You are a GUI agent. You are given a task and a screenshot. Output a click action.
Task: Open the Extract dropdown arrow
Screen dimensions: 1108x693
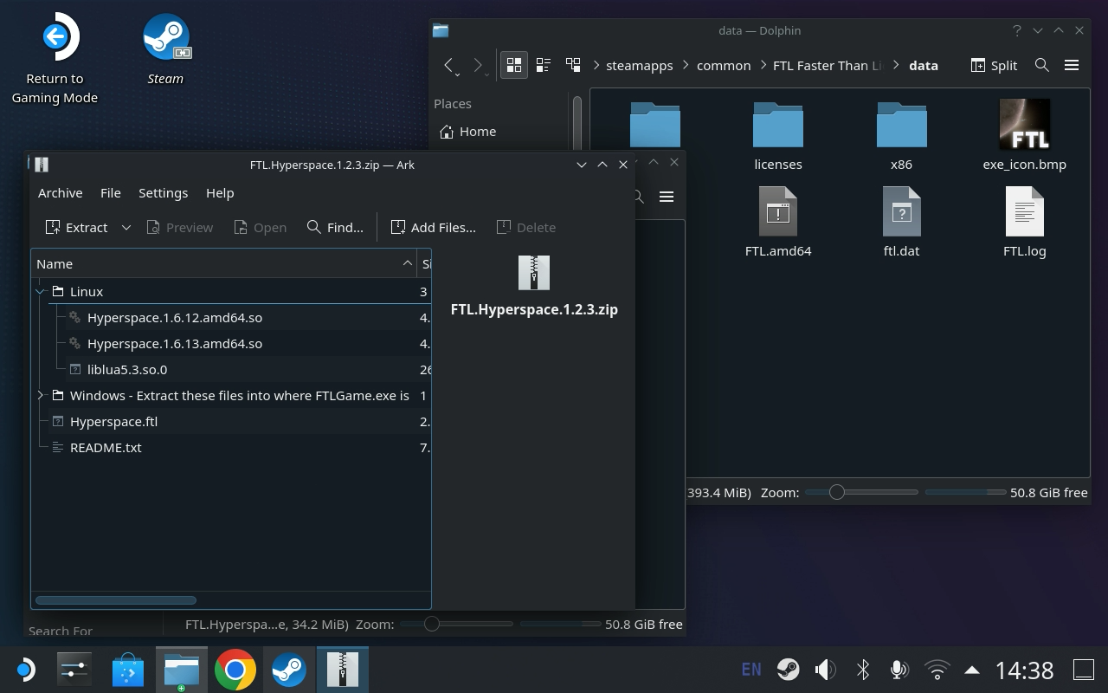126,227
